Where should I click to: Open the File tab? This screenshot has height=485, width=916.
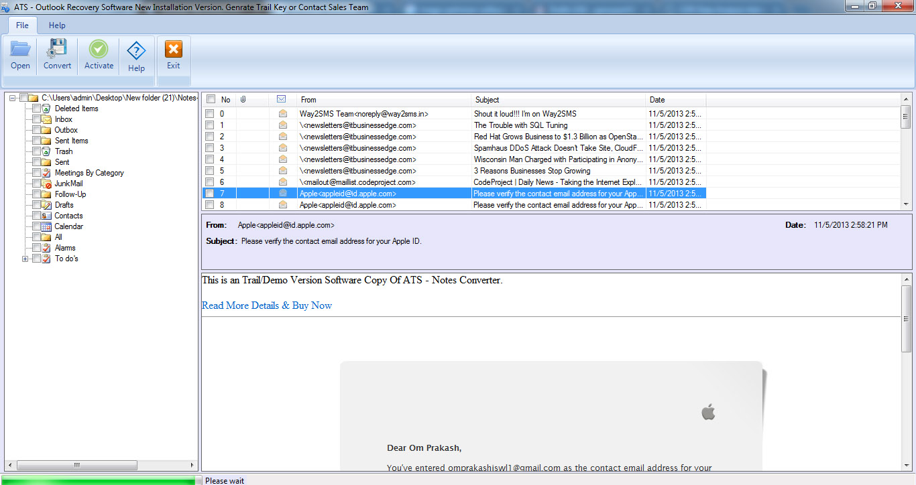click(22, 25)
